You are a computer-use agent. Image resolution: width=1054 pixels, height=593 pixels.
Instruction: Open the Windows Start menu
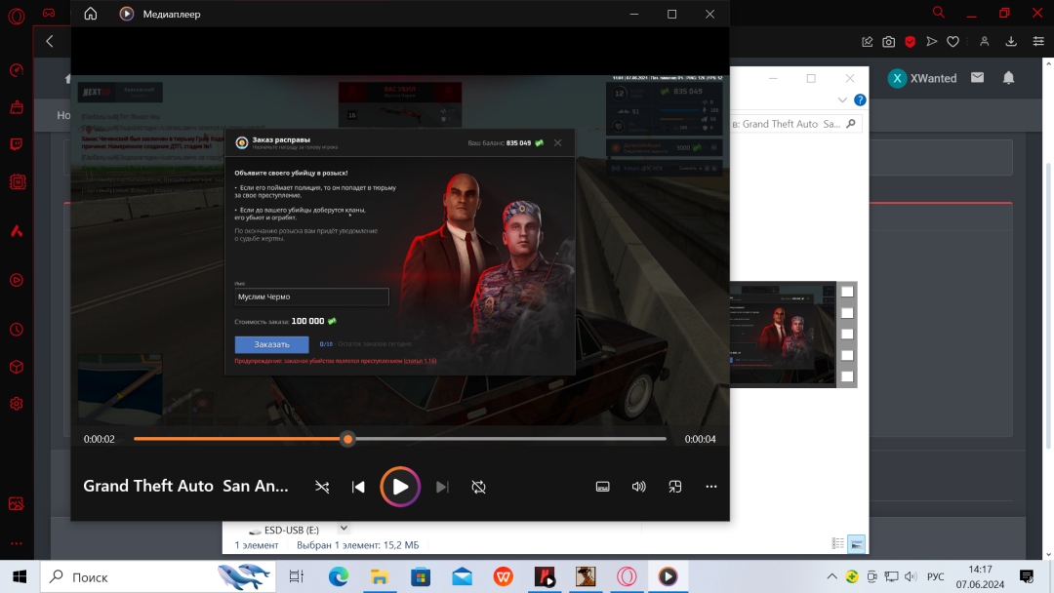tap(20, 576)
